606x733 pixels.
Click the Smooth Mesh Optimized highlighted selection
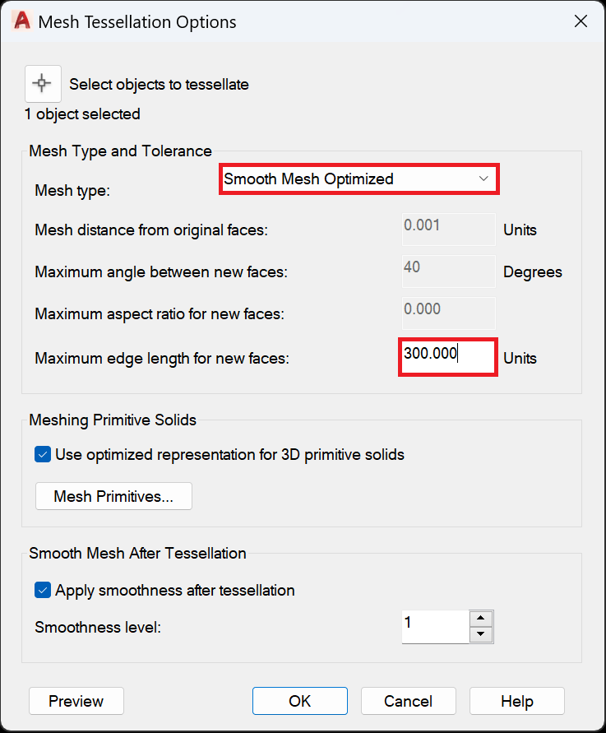[x=329, y=179]
